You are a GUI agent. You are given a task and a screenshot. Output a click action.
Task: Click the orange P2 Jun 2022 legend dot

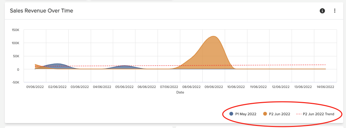(265, 114)
